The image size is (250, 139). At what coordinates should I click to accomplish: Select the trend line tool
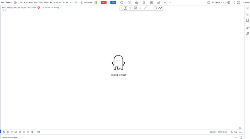tap(145, 8)
